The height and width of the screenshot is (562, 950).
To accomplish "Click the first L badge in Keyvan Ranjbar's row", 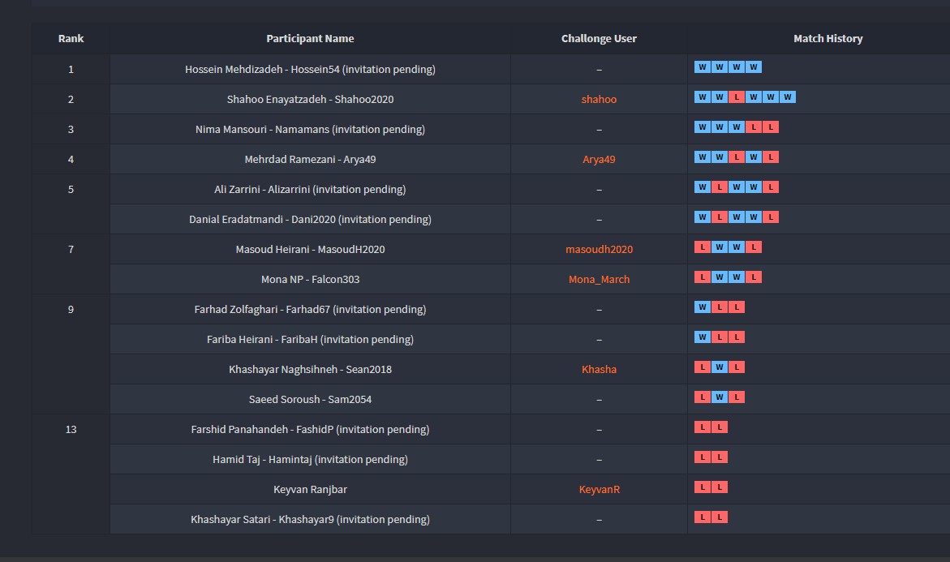I will (702, 487).
